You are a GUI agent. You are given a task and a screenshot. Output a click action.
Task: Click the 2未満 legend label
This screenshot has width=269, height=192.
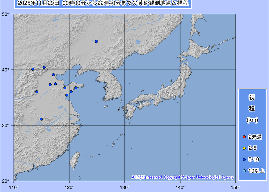[x=255, y=137]
